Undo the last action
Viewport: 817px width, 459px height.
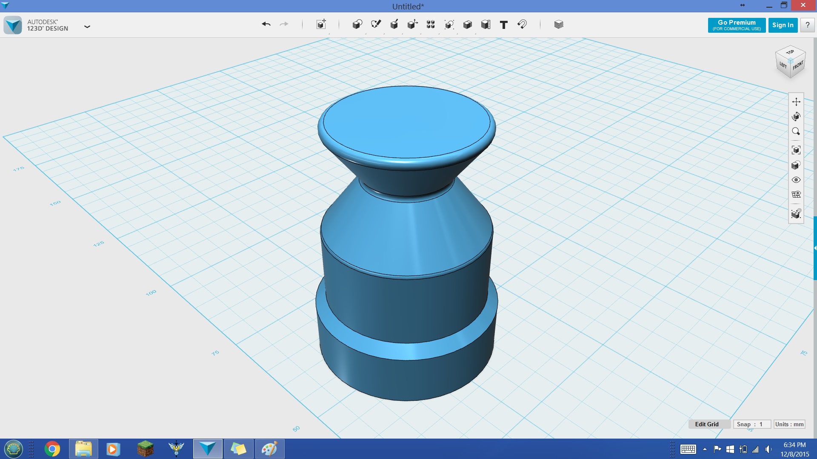click(x=266, y=24)
